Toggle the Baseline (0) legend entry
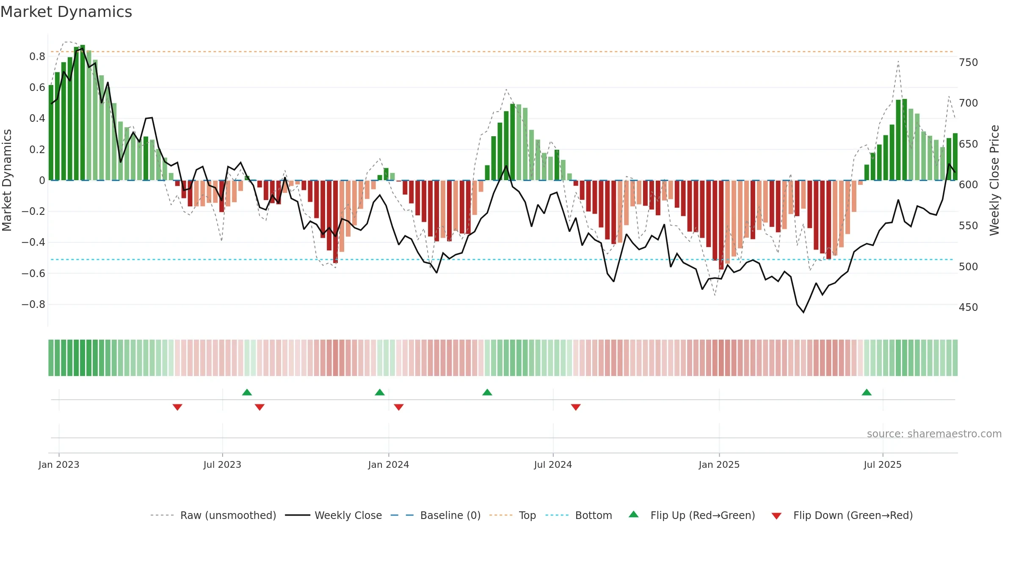 (x=435, y=515)
